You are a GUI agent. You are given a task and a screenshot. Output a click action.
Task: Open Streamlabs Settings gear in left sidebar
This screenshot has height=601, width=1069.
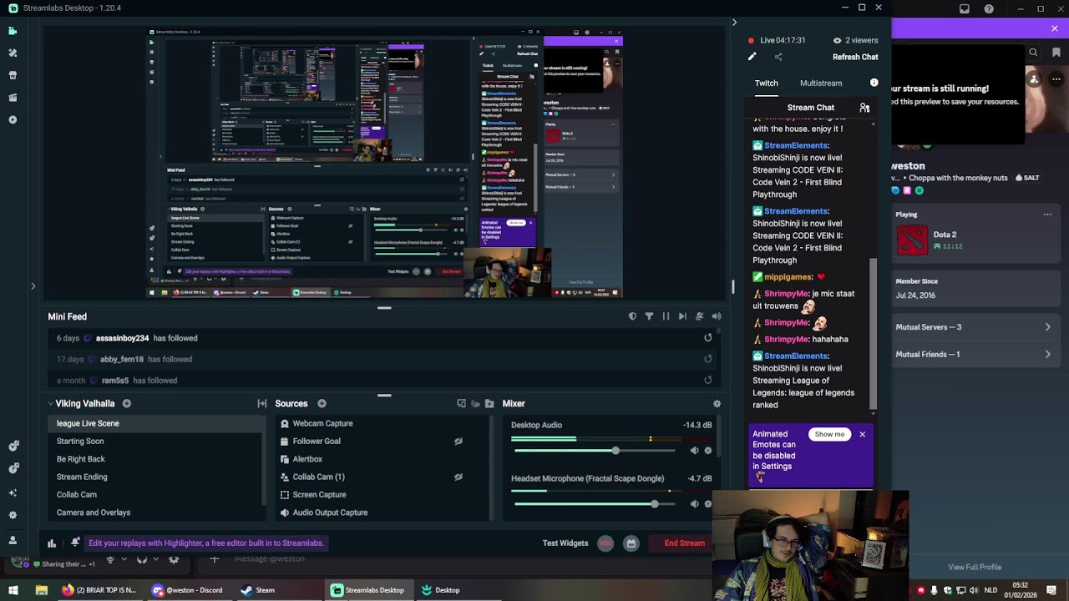[x=13, y=515]
